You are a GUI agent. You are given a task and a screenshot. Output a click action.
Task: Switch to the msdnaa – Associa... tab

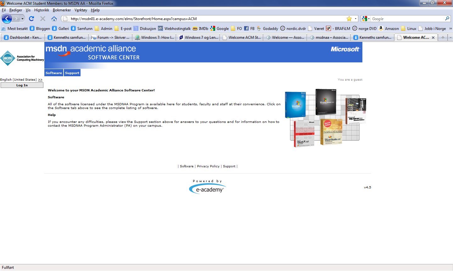(329, 37)
